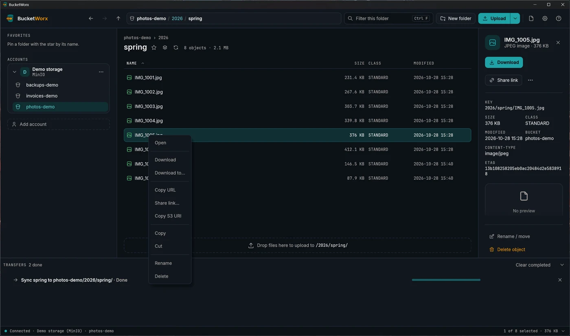Open the status bar selection chevron
The image size is (570, 336).
(x=564, y=331)
